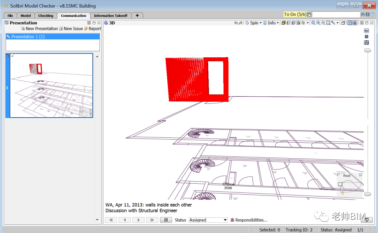Screen dimensions: 378x233
Task: Click the up arrow in Roof map
Action: coord(342,193)
